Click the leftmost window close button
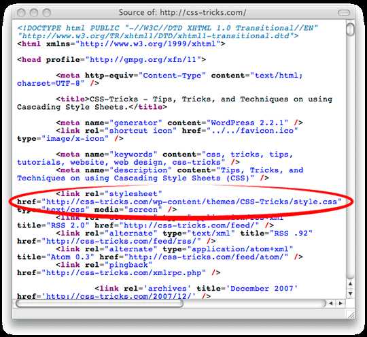This screenshot has width=367, height=337. [21, 13]
